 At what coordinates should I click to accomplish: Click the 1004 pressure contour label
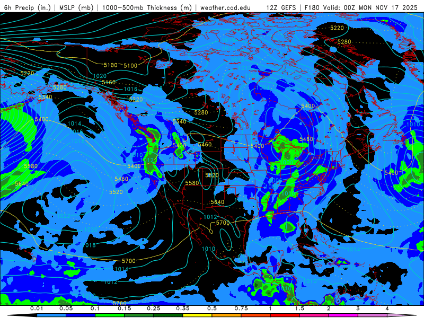click(262, 87)
